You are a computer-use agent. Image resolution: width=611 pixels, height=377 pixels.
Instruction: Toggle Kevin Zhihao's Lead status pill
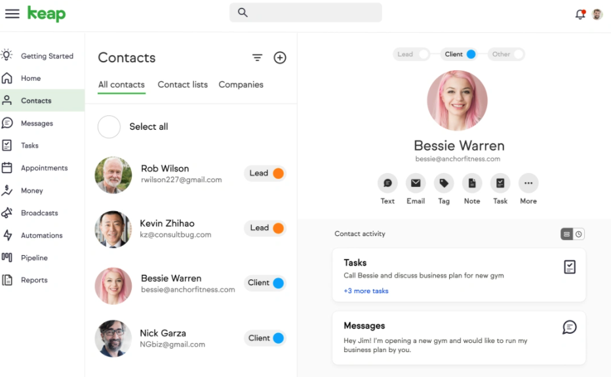click(x=266, y=228)
